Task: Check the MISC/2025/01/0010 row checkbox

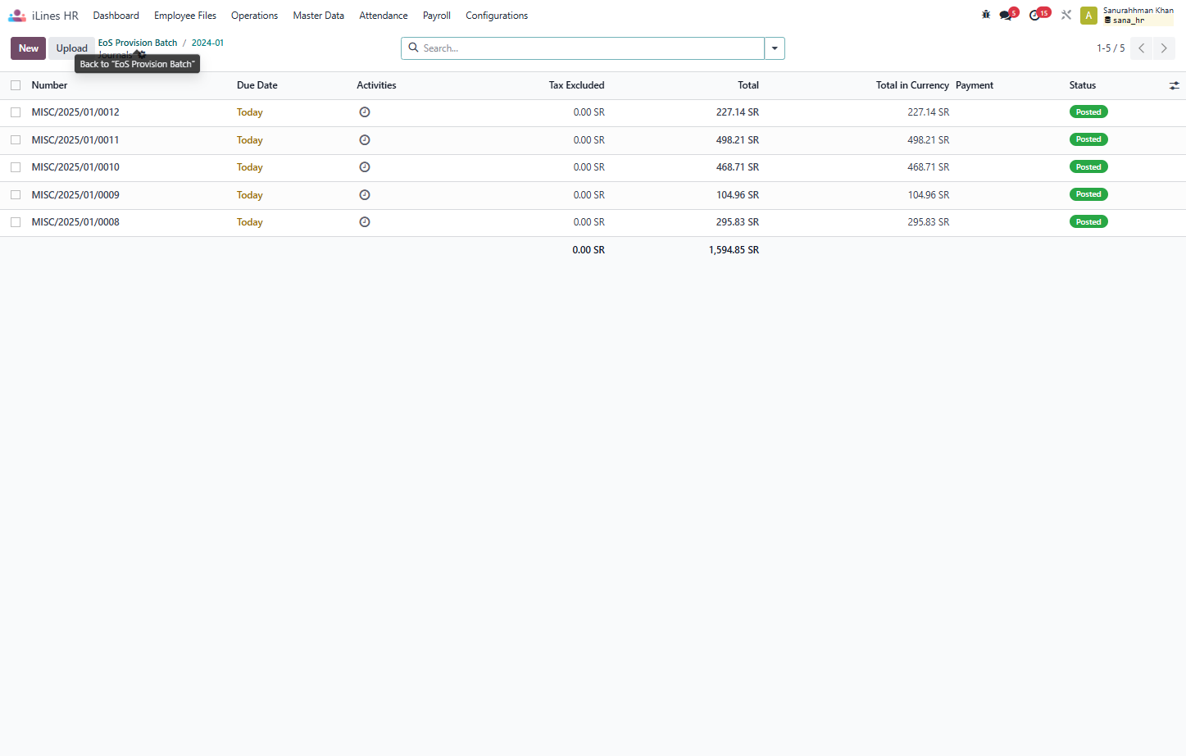Action: point(16,167)
